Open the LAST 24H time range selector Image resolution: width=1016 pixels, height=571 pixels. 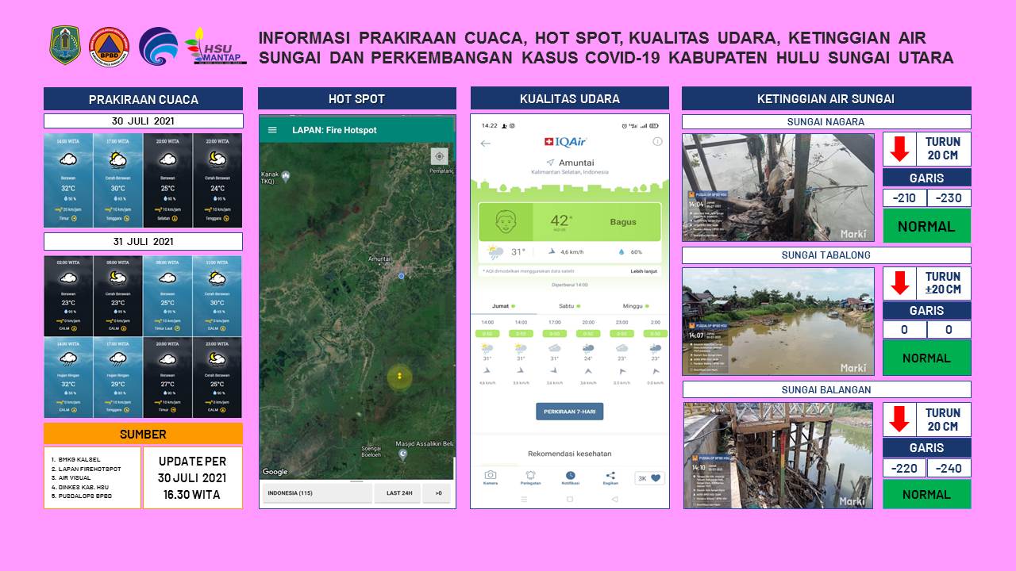point(397,493)
